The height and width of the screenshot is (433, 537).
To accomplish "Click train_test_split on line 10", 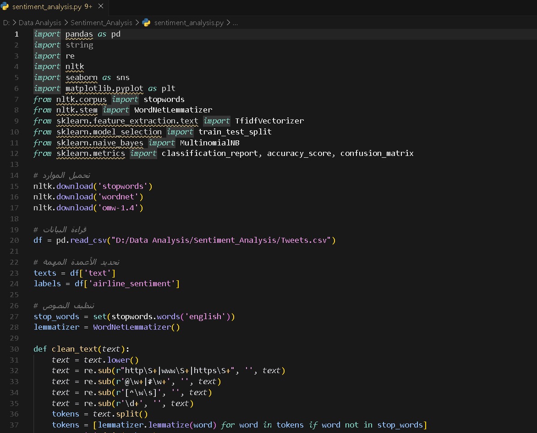I will (235, 132).
